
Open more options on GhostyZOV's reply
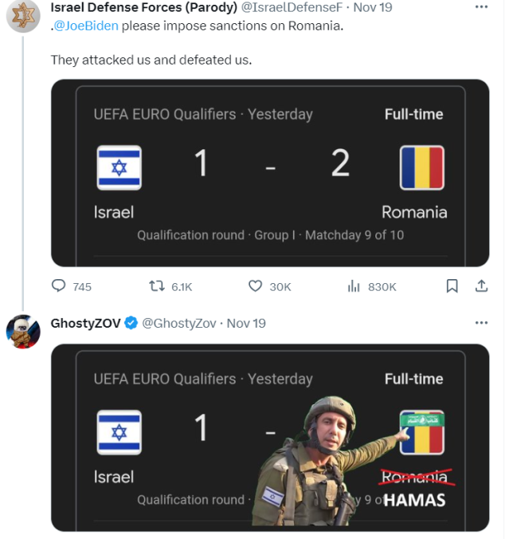(481, 323)
